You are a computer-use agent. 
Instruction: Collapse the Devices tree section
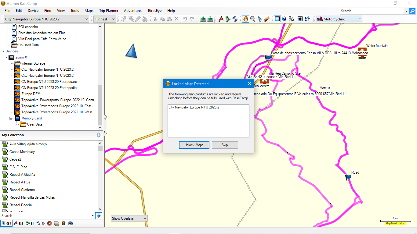(x=3, y=51)
